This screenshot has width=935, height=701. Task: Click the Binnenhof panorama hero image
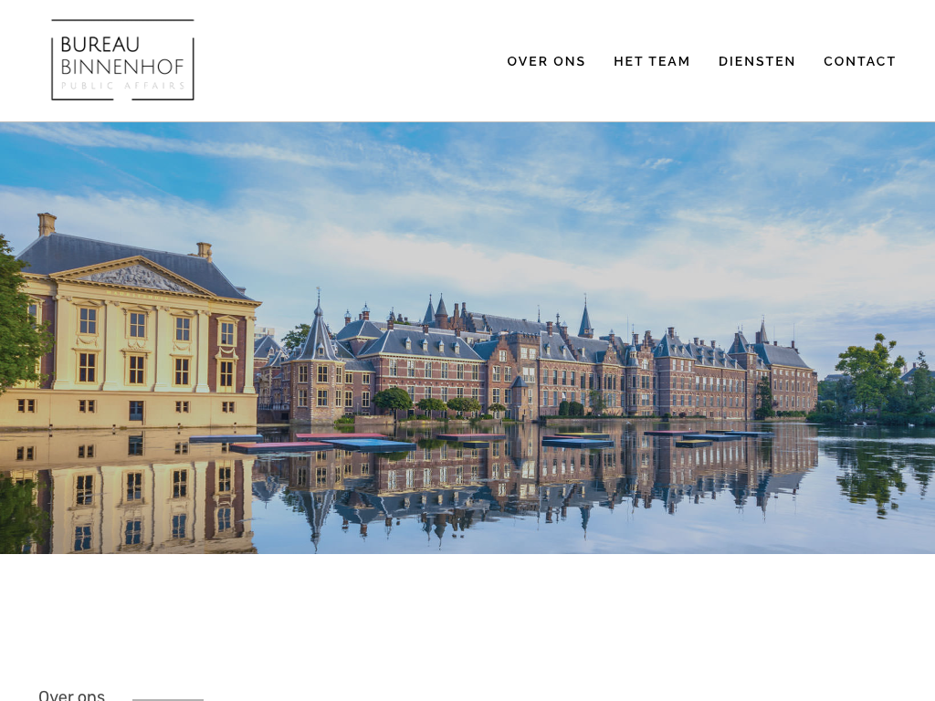(x=467, y=338)
